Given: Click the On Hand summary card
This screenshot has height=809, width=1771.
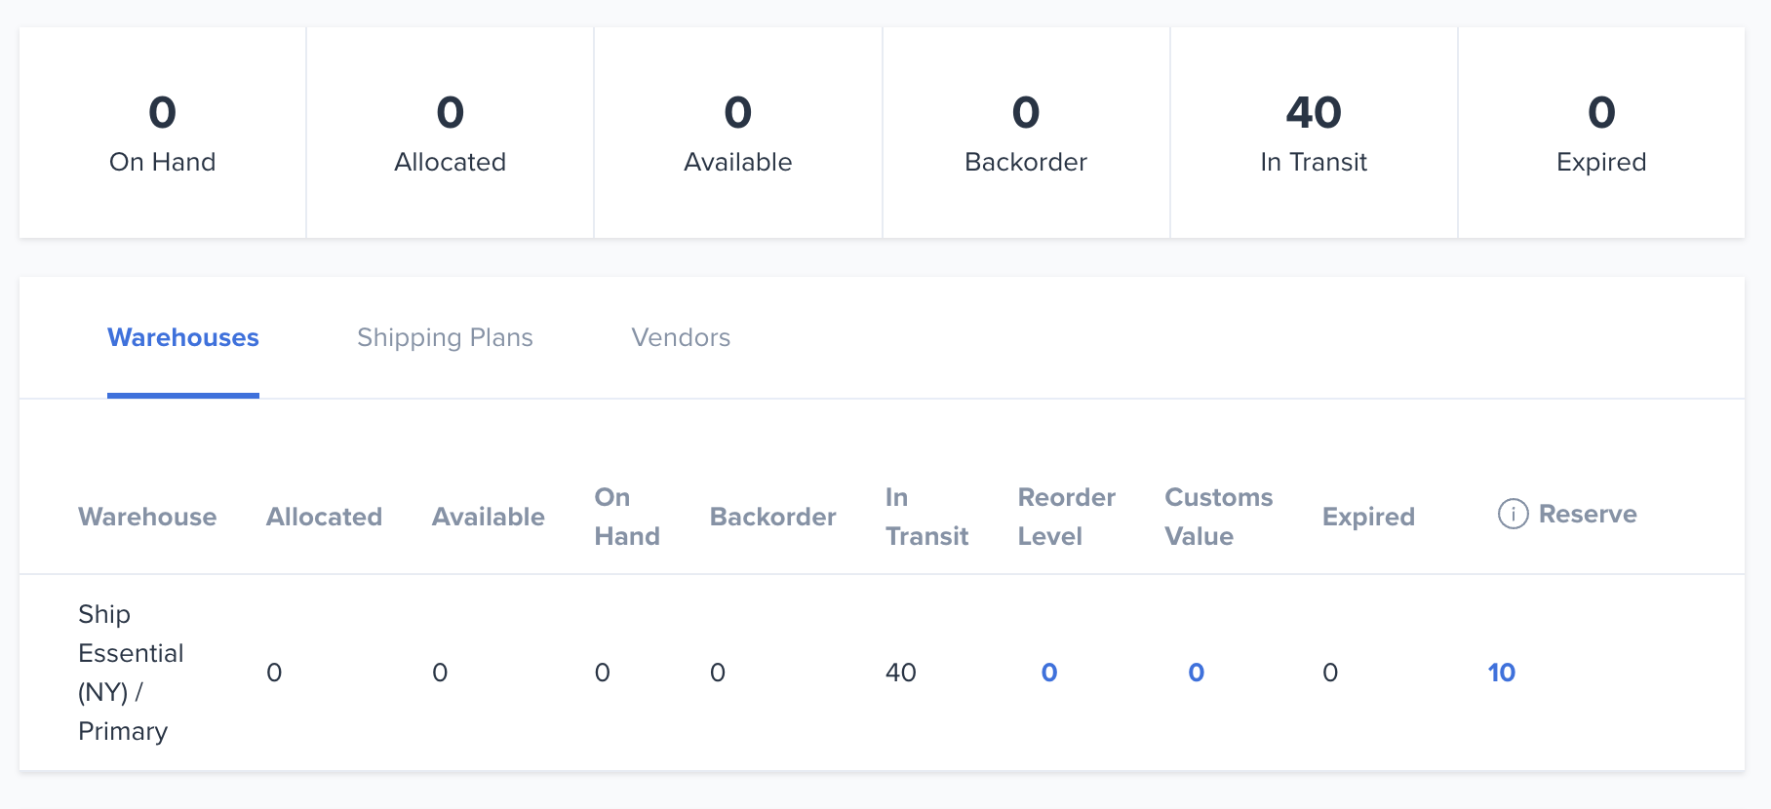Looking at the screenshot, I should [x=163, y=133].
